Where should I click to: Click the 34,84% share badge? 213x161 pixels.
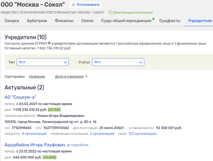[x=50, y=157]
